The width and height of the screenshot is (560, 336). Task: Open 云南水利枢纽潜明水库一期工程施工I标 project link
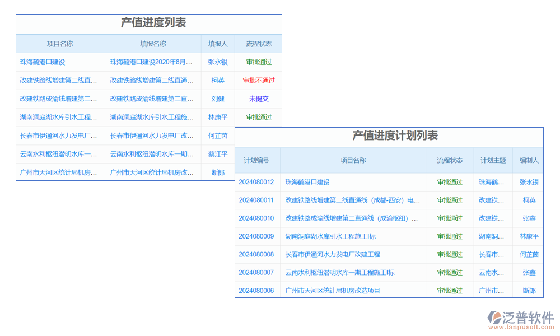(340, 273)
